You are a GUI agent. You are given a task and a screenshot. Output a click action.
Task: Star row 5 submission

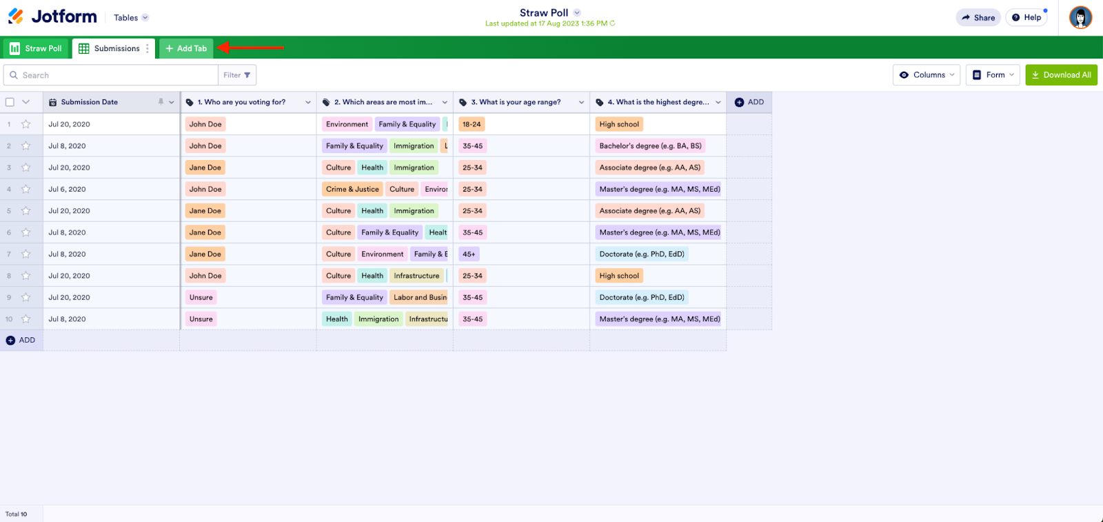coord(26,211)
